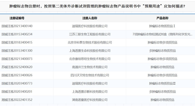Open registration number 国械注准20153400234

click(17, 34)
